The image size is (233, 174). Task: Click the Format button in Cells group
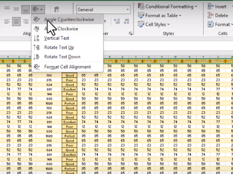click(x=219, y=25)
